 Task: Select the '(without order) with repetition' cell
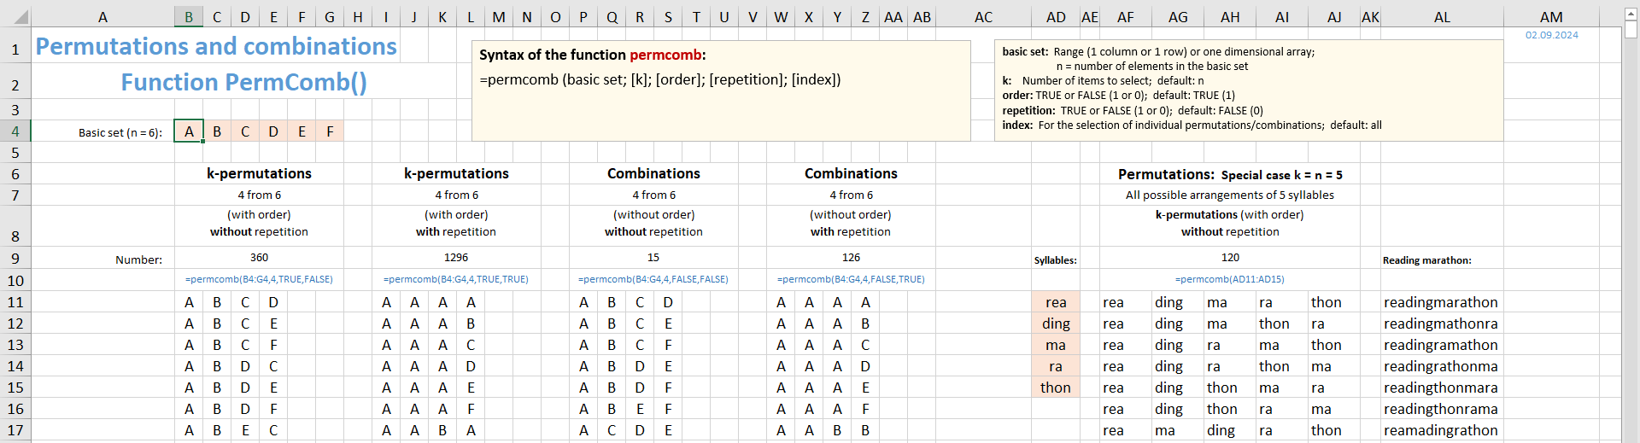point(851,224)
